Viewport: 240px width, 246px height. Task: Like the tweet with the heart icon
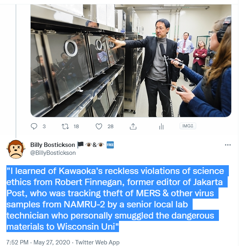click(99, 126)
